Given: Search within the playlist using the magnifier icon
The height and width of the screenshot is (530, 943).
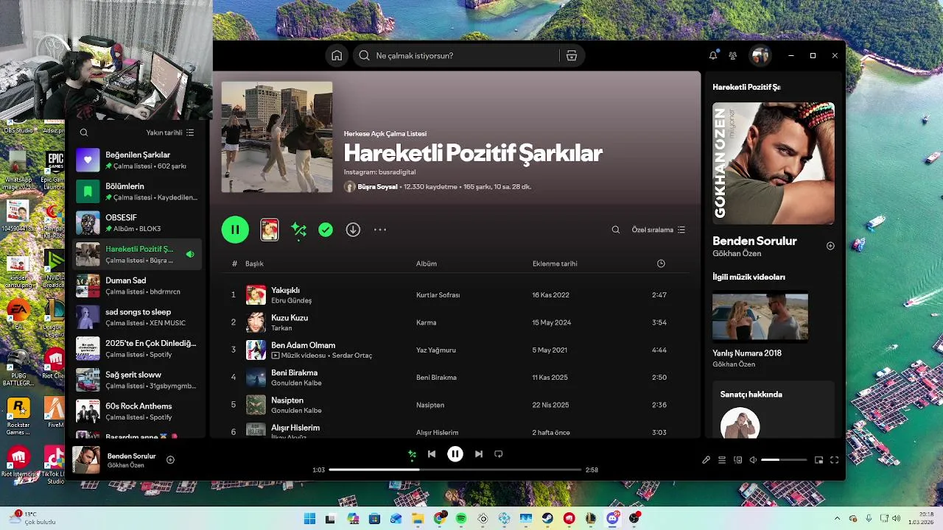Looking at the screenshot, I should [x=616, y=230].
